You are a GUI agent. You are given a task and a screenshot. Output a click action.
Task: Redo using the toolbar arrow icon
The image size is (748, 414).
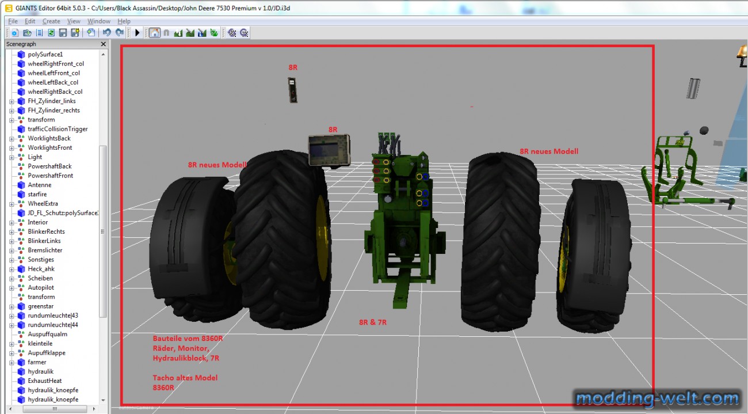click(x=119, y=33)
